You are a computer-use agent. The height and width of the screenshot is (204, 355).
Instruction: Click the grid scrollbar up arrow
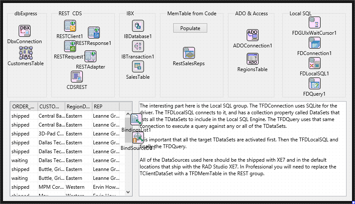(x=128, y=114)
